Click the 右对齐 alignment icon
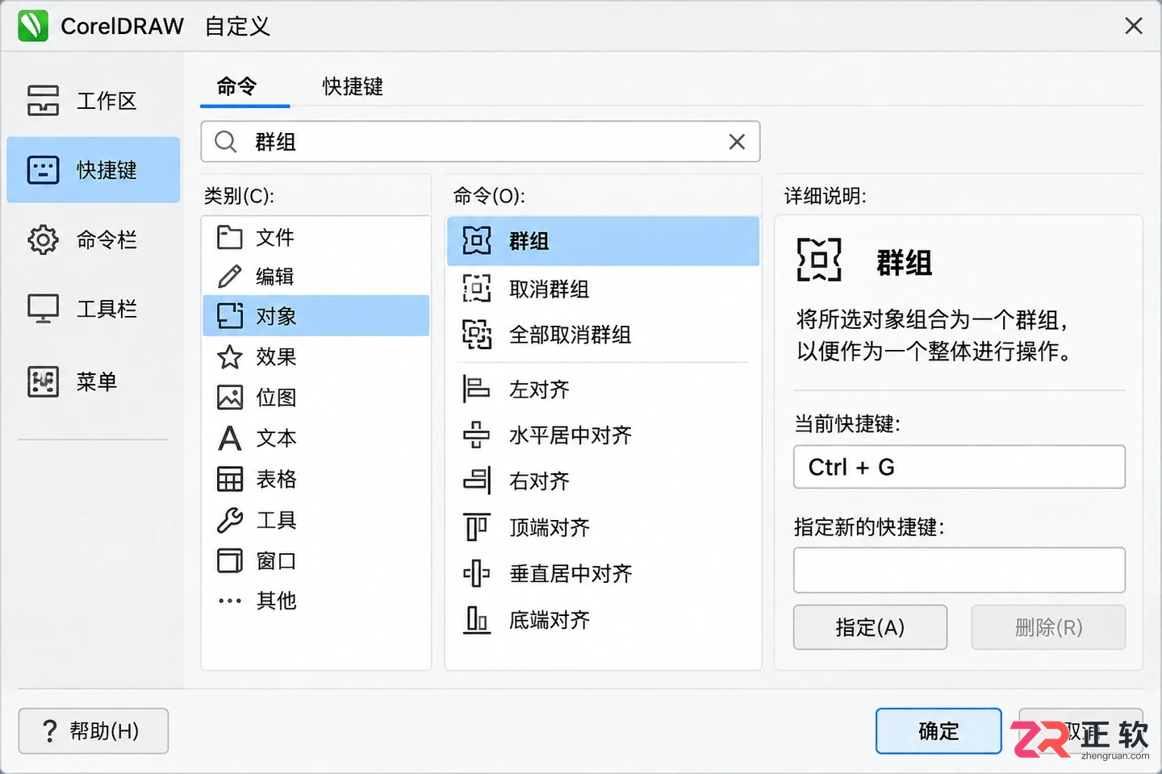Viewport: 1162px width, 774px height. pyautogui.click(x=477, y=481)
